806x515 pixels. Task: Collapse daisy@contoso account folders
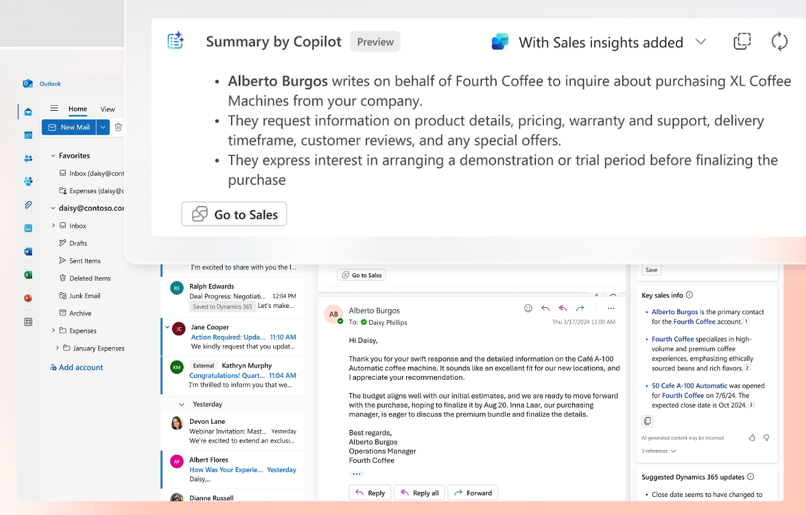point(53,208)
